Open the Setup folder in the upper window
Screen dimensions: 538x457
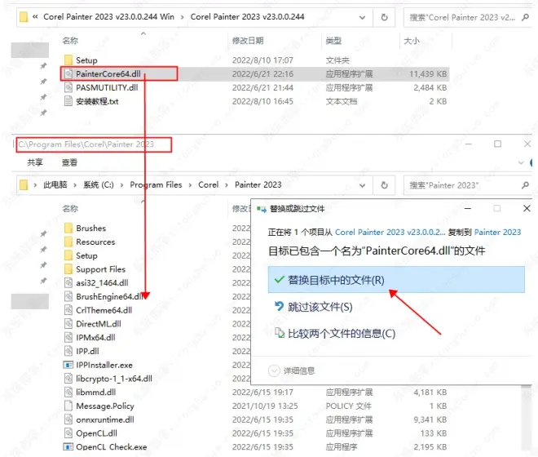pyautogui.click(x=86, y=60)
